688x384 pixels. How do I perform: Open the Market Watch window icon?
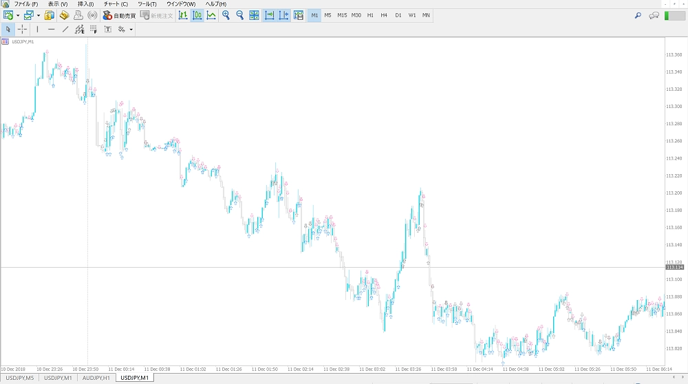point(49,15)
